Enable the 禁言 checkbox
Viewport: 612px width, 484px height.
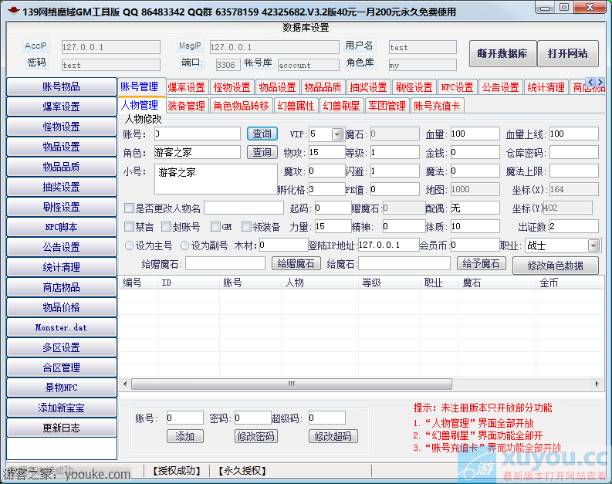(130, 227)
